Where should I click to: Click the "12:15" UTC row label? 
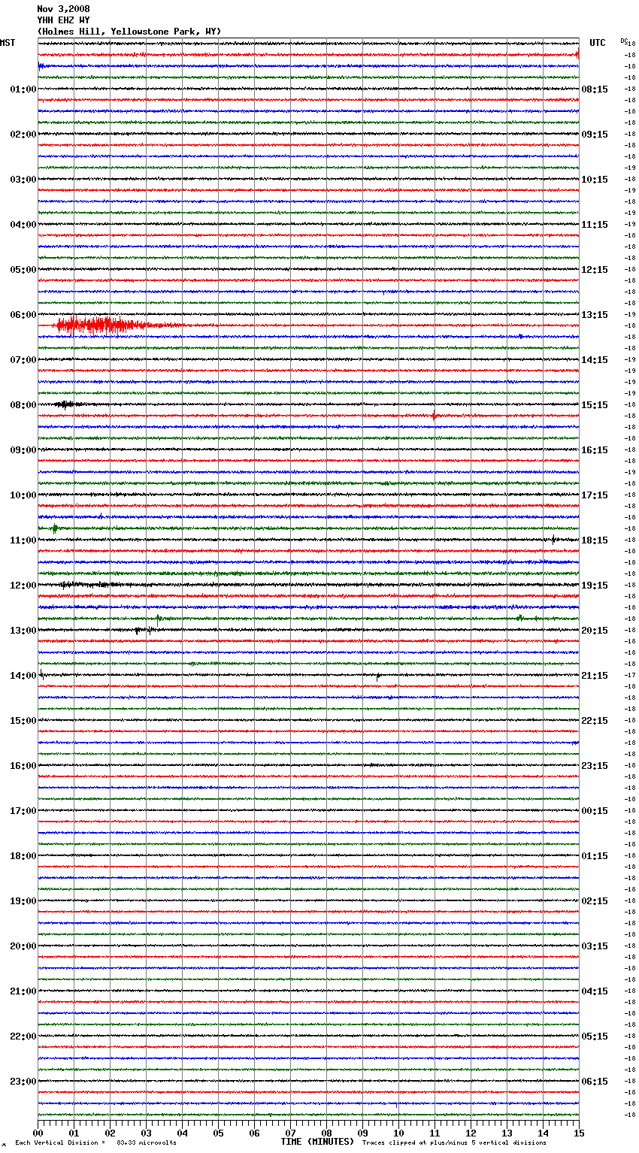pyautogui.click(x=595, y=270)
